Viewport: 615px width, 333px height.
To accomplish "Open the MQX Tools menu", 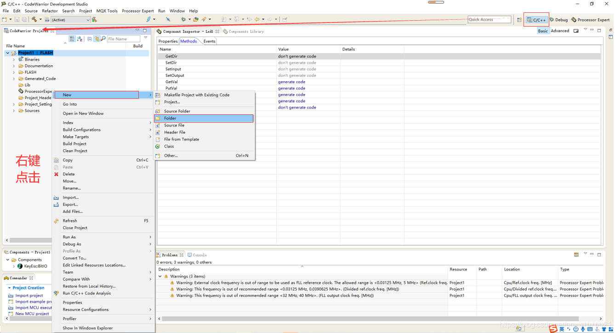I will pos(107,11).
